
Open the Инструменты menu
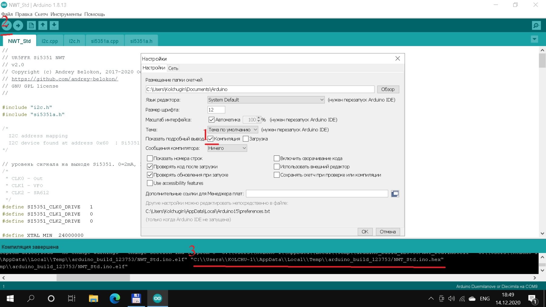(x=66, y=14)
